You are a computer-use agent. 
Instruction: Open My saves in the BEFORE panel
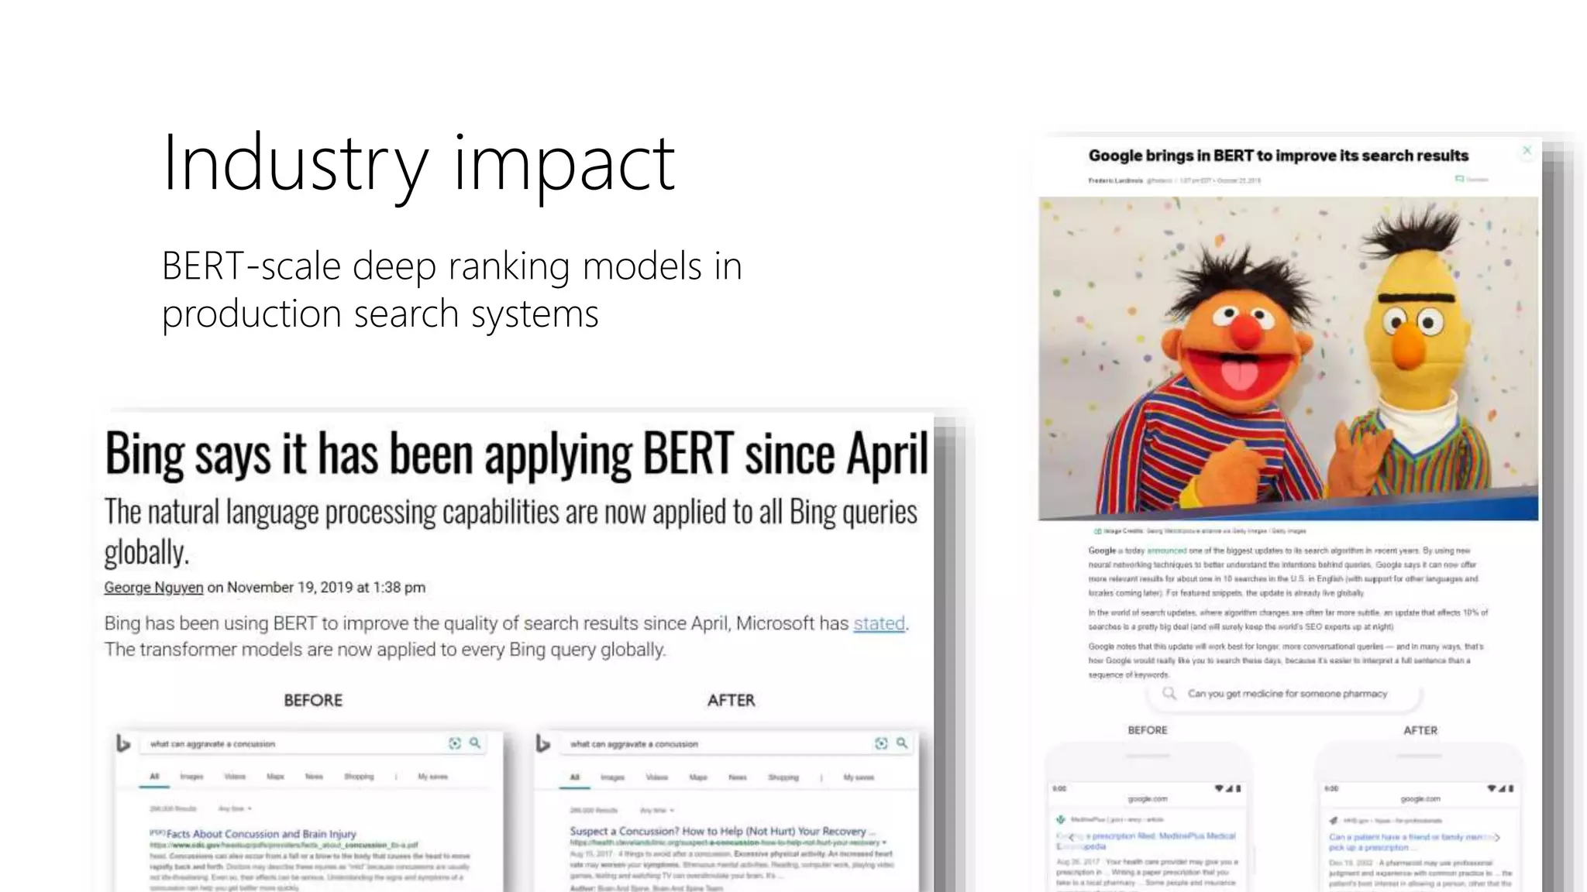[x=432, y=776]
